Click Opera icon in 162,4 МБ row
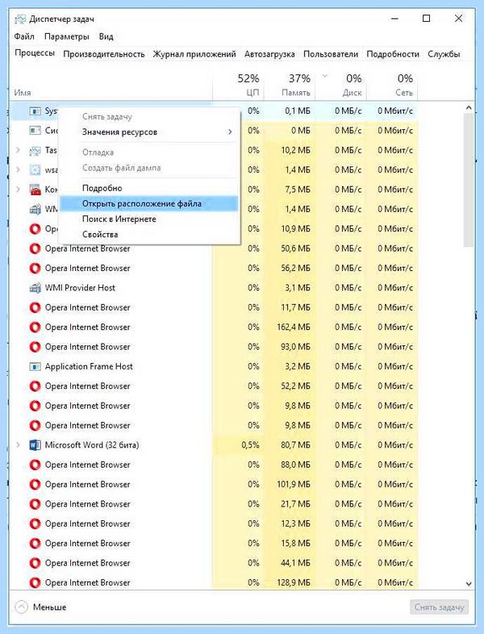This screenshot has width=484, height=634. 35,327
